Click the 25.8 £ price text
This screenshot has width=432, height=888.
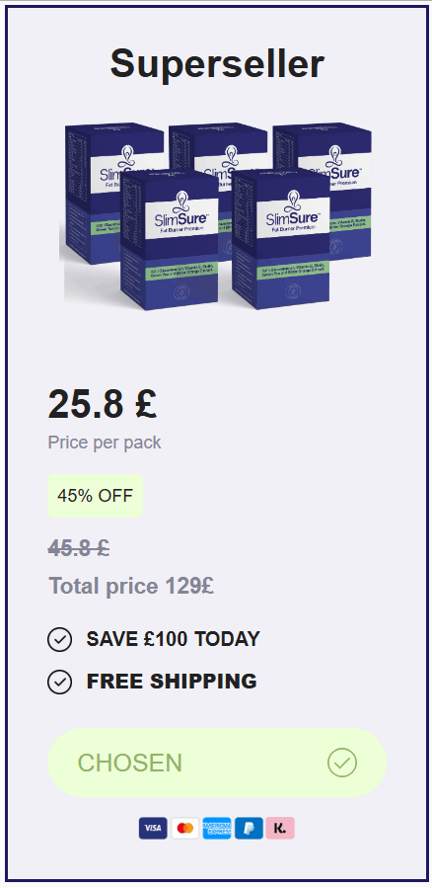point(103,404)
